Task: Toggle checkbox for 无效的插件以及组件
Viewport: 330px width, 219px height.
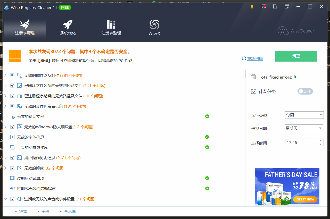Action: [x=12, y=75]
